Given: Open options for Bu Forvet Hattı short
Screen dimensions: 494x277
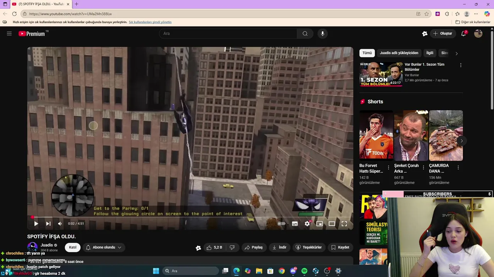Looking at the screenshot, I should click(389, 168).
